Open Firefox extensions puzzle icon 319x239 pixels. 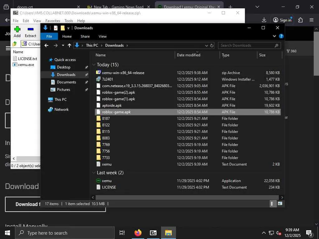point(300,20)
